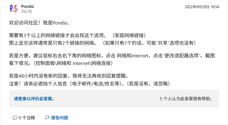This screenshot has width=228, height=125.
Task: Click the gray answer rating box
Action: click(114, 99)
